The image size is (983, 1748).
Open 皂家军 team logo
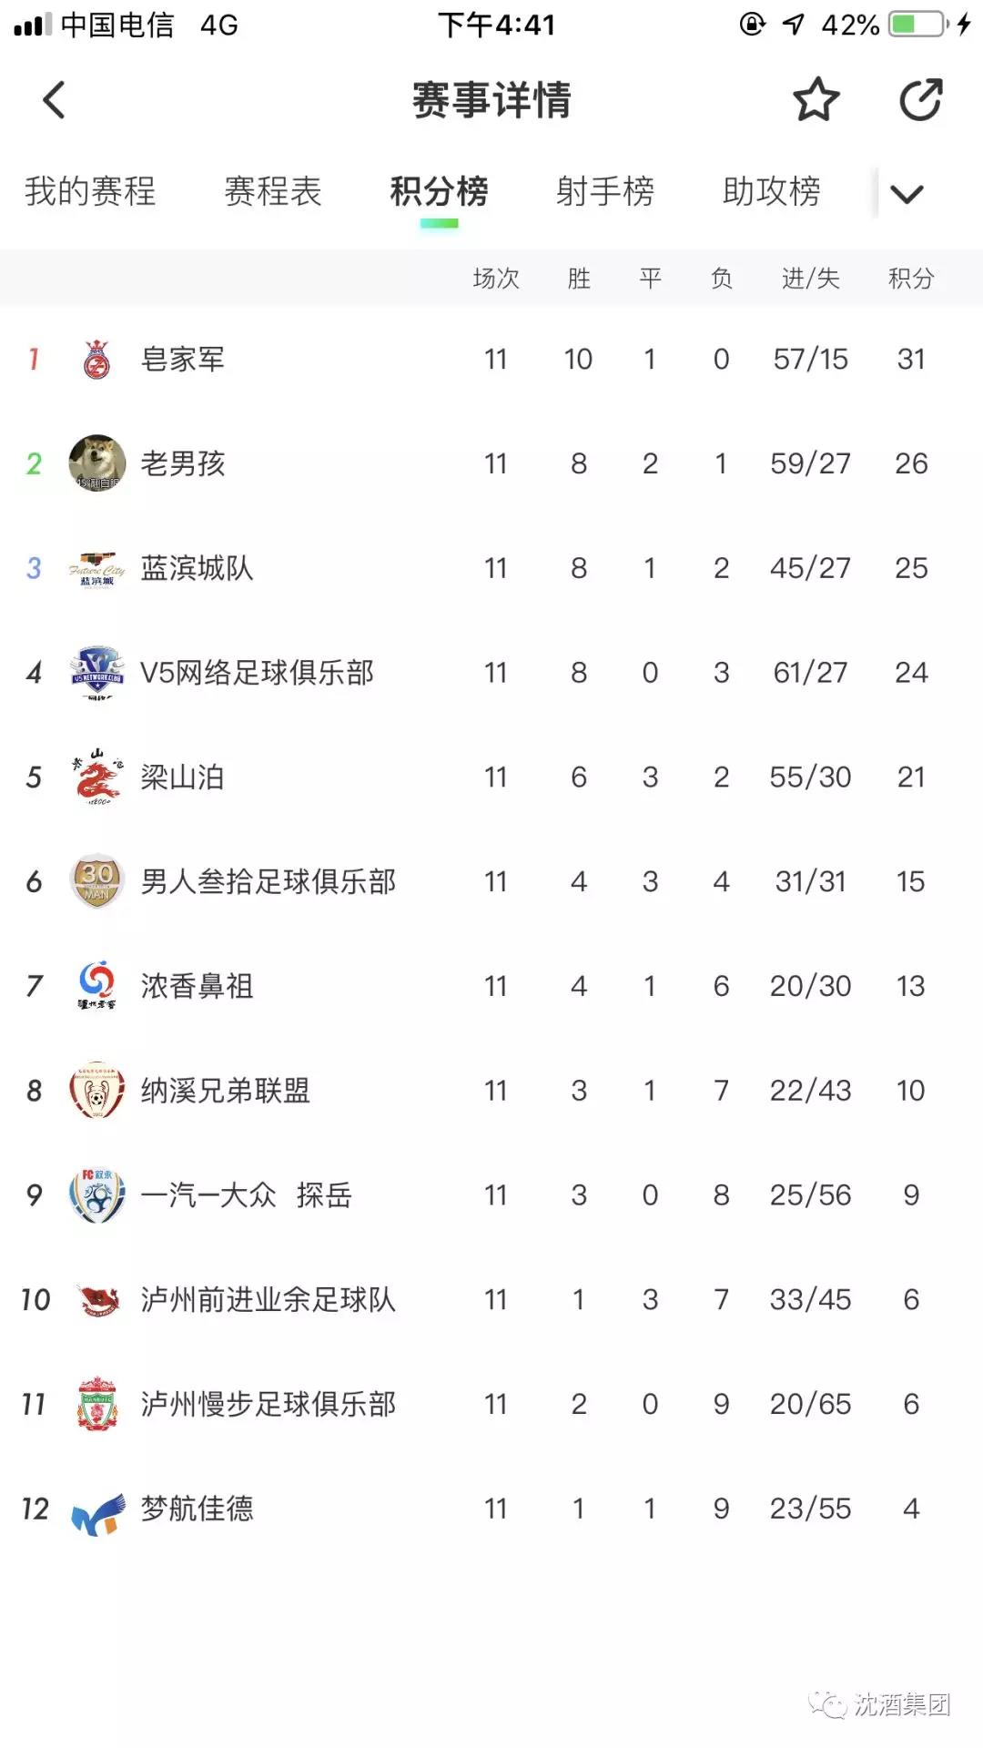click(97, 359)
